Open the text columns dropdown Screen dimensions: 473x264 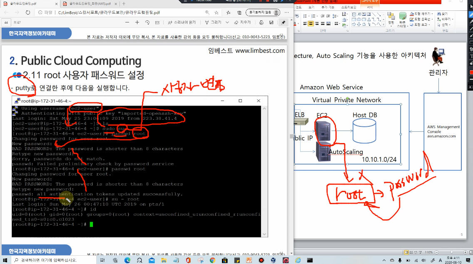tap(336, 24)
